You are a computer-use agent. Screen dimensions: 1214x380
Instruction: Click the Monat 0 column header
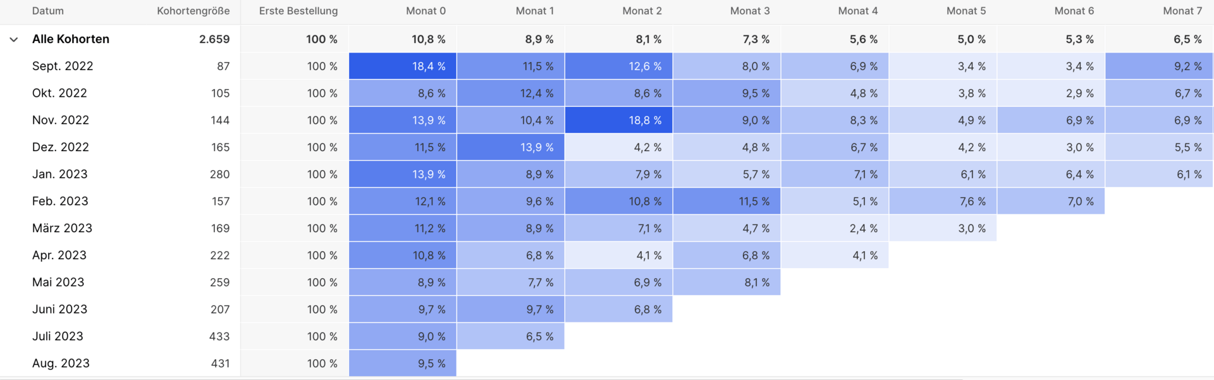coord(426,11)
